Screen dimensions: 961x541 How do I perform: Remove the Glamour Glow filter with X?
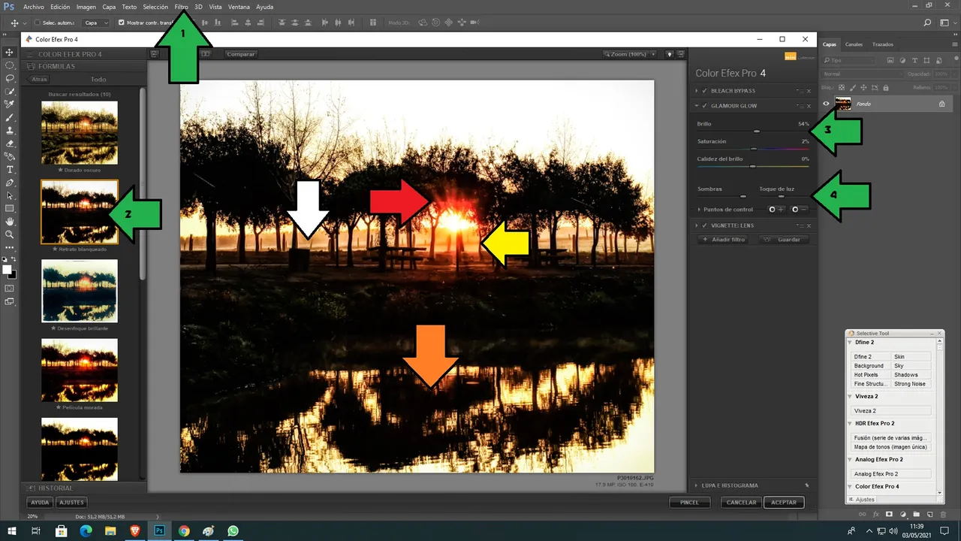click(x=809, y=106)
